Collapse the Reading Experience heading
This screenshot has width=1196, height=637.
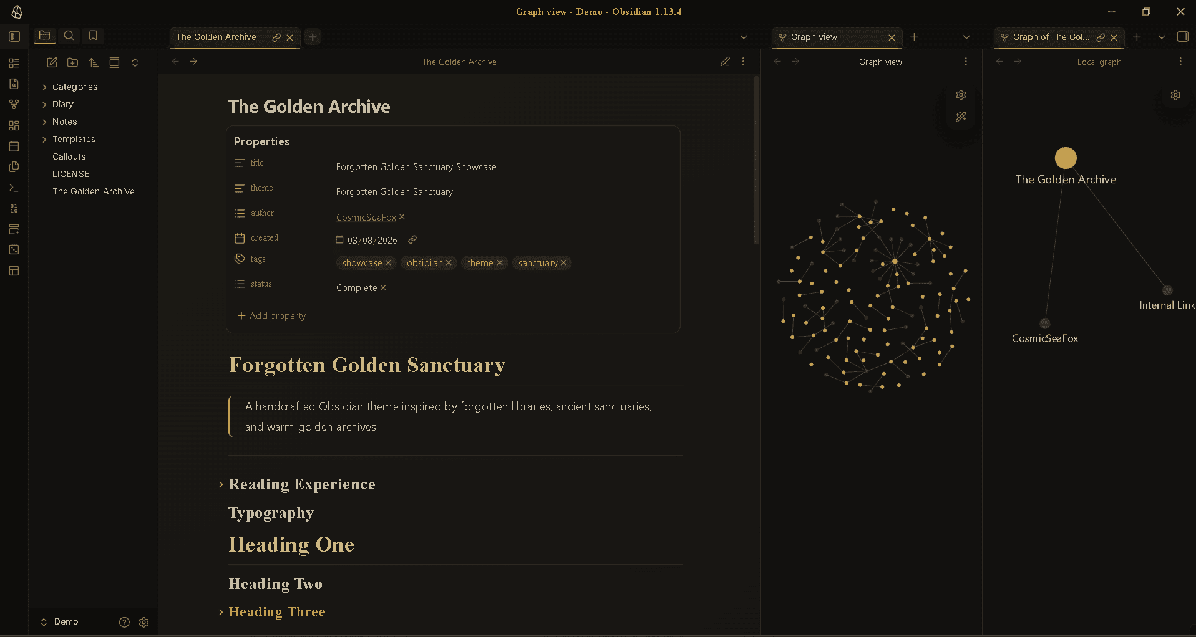pyautogui.click(x=221, y=484)
